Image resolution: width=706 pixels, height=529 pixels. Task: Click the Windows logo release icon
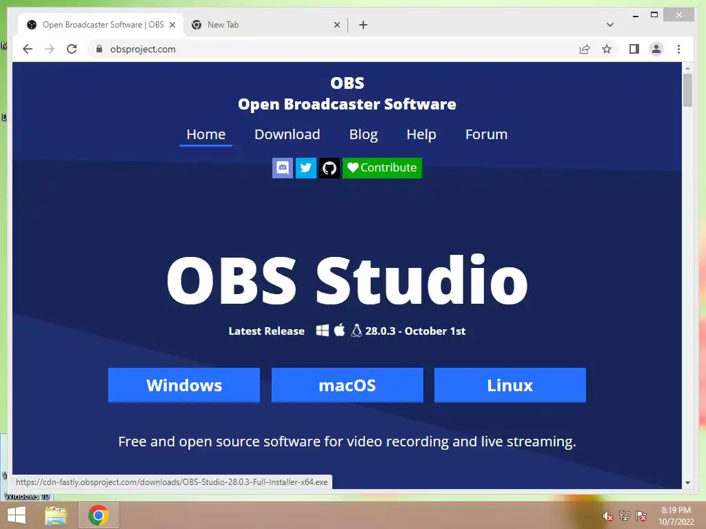(323, 331)
